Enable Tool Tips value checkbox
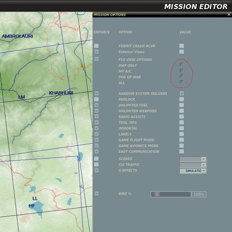Screen dimensions: 232x232 tap(182, 122)
